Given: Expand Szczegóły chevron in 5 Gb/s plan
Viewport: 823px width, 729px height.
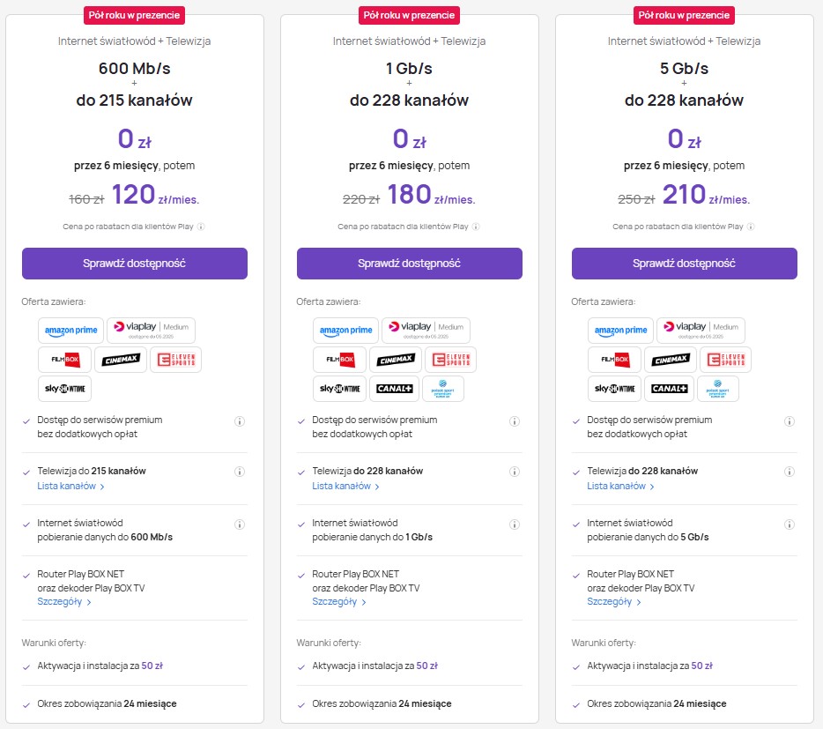Looking at the screenshot, I should (x=638, y=602).
